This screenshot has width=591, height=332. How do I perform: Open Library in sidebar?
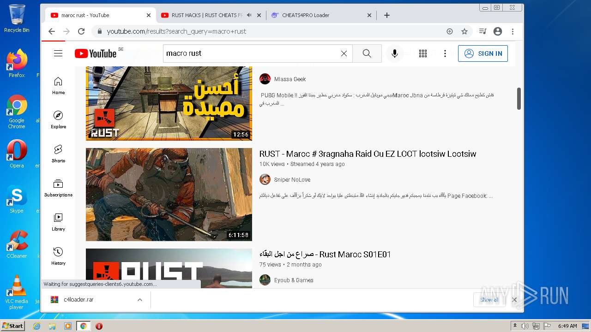point(58,222)
